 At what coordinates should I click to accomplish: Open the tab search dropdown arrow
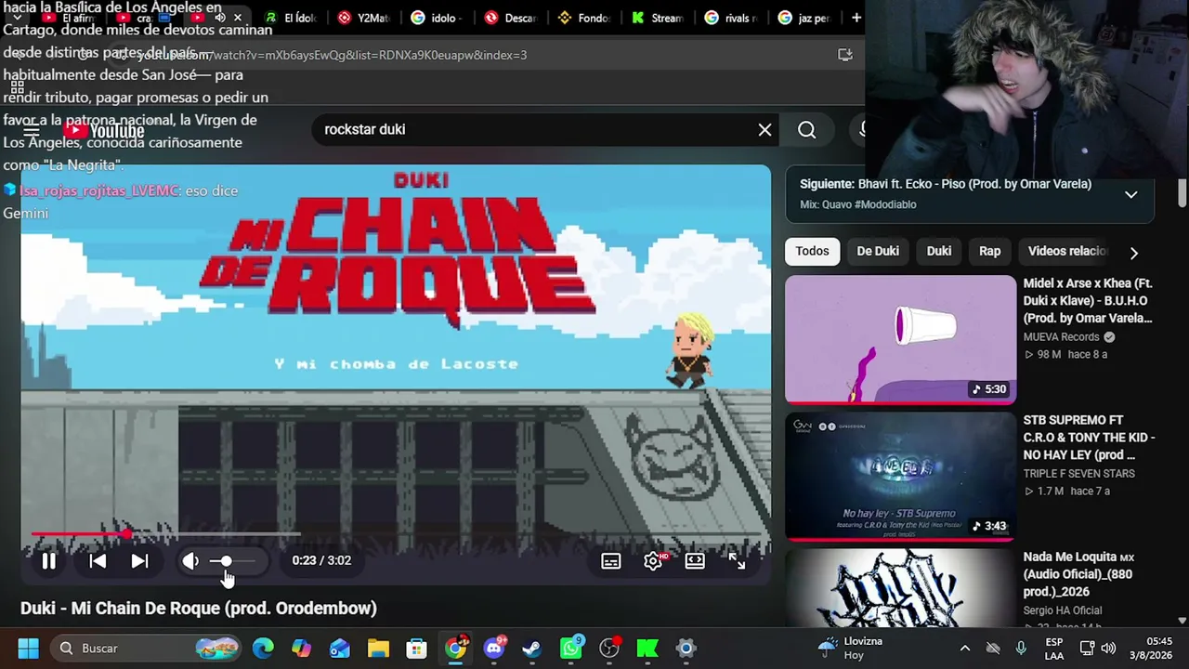point(17,18)
